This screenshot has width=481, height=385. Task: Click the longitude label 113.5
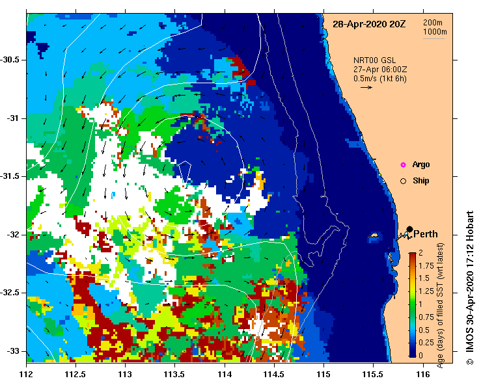tap(175, 375)
